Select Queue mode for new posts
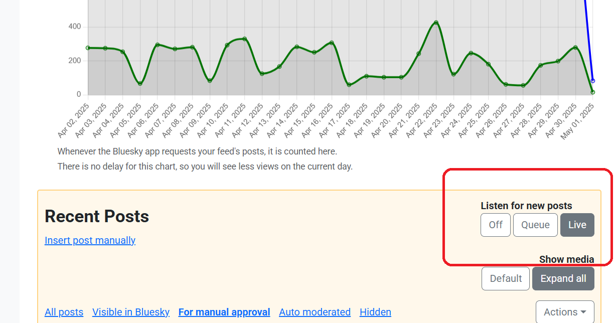This screenshot has height=323, width=615. tap(535, 225)
